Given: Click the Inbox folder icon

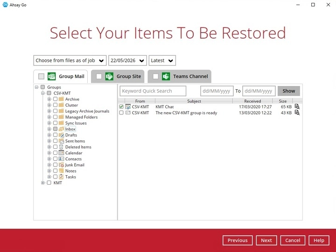Looking at the screenshot, I should coord(61,129).
